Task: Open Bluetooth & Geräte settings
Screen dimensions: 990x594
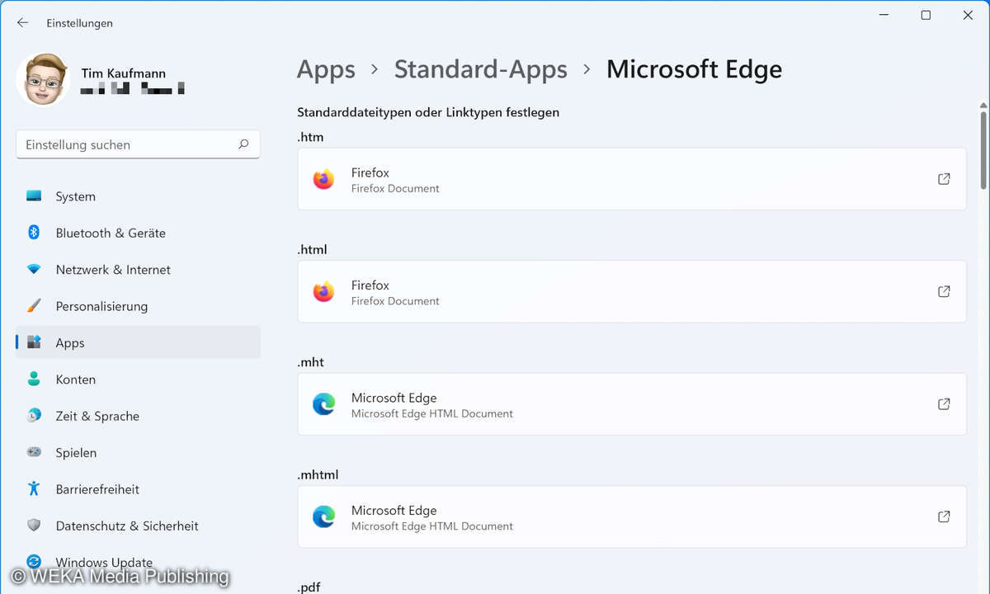Action: (x=139, y=233)
